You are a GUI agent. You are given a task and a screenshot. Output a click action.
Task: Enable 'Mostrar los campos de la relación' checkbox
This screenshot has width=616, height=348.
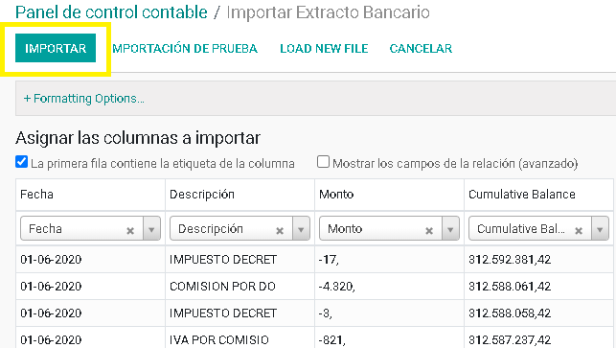click(x=323, y=162)
